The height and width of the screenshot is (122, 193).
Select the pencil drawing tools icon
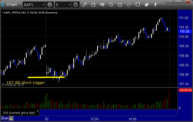coord(84,5)
